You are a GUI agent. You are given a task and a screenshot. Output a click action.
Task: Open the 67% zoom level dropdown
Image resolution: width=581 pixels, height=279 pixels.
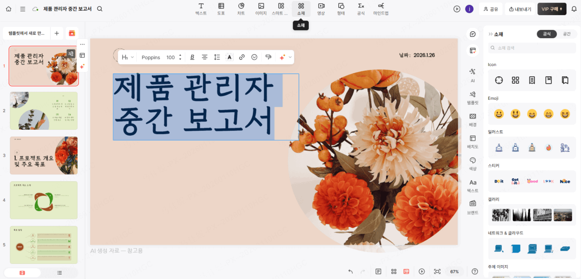pos(455,272)
